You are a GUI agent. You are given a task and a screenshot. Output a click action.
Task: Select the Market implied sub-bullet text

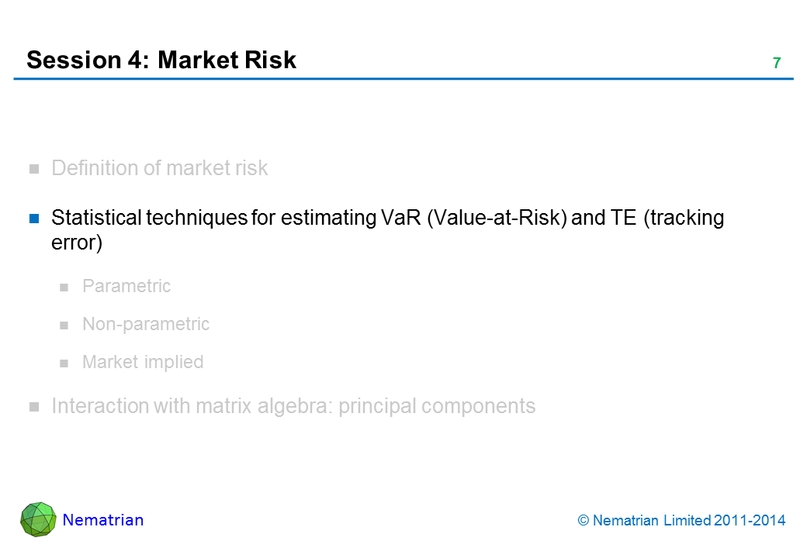tap(143, 362)
